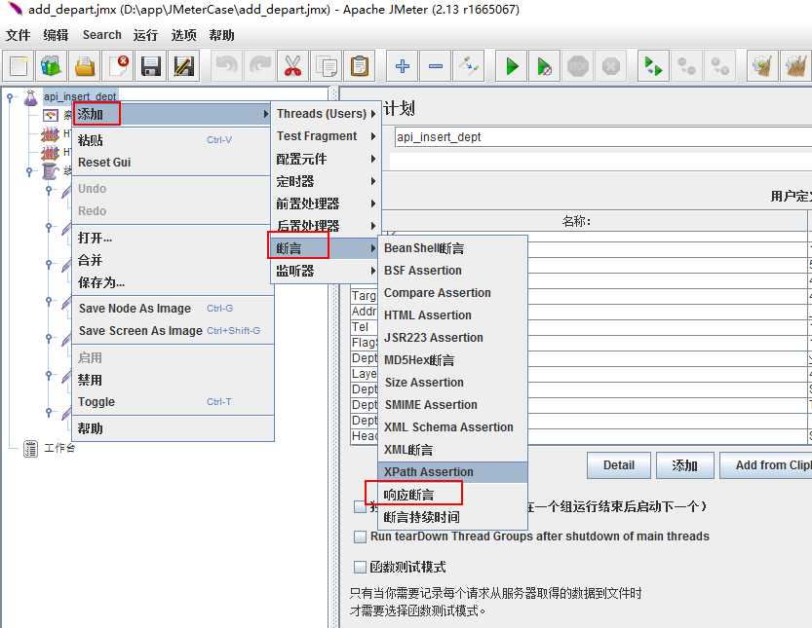
Task: Open the 编辑 menu
Action: coord(56,35)
